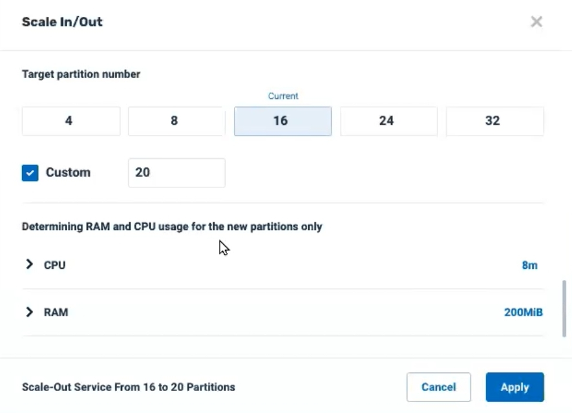
Task: Click the CPU row label text
Action: 55,265
